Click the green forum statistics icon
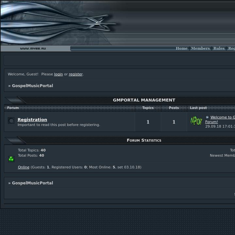Screen dimensions: 235x235 pyautogui.click(x=11, y=159)
